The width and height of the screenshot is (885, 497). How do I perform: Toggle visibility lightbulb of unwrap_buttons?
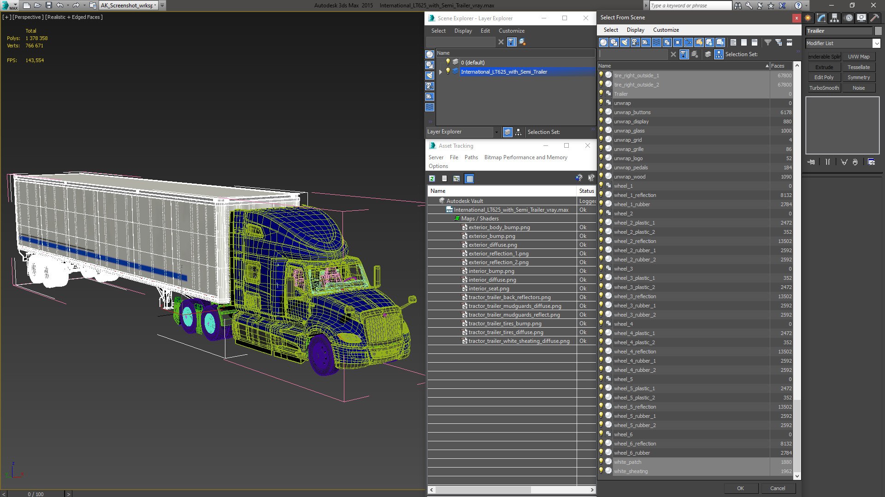tap(601, 112)
